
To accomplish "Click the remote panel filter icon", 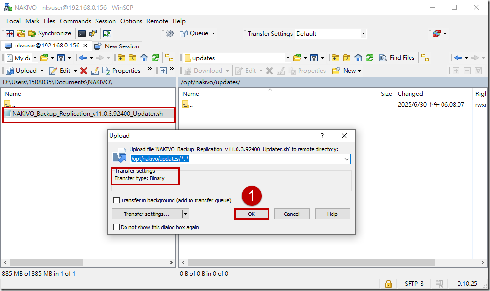I will click(314, 58).
